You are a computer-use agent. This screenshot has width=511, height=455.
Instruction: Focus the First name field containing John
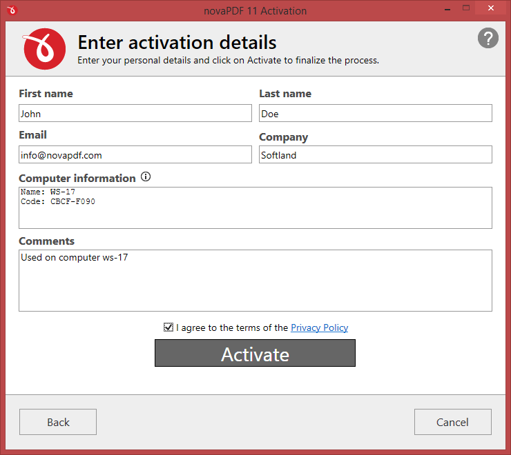pos(135,113)
